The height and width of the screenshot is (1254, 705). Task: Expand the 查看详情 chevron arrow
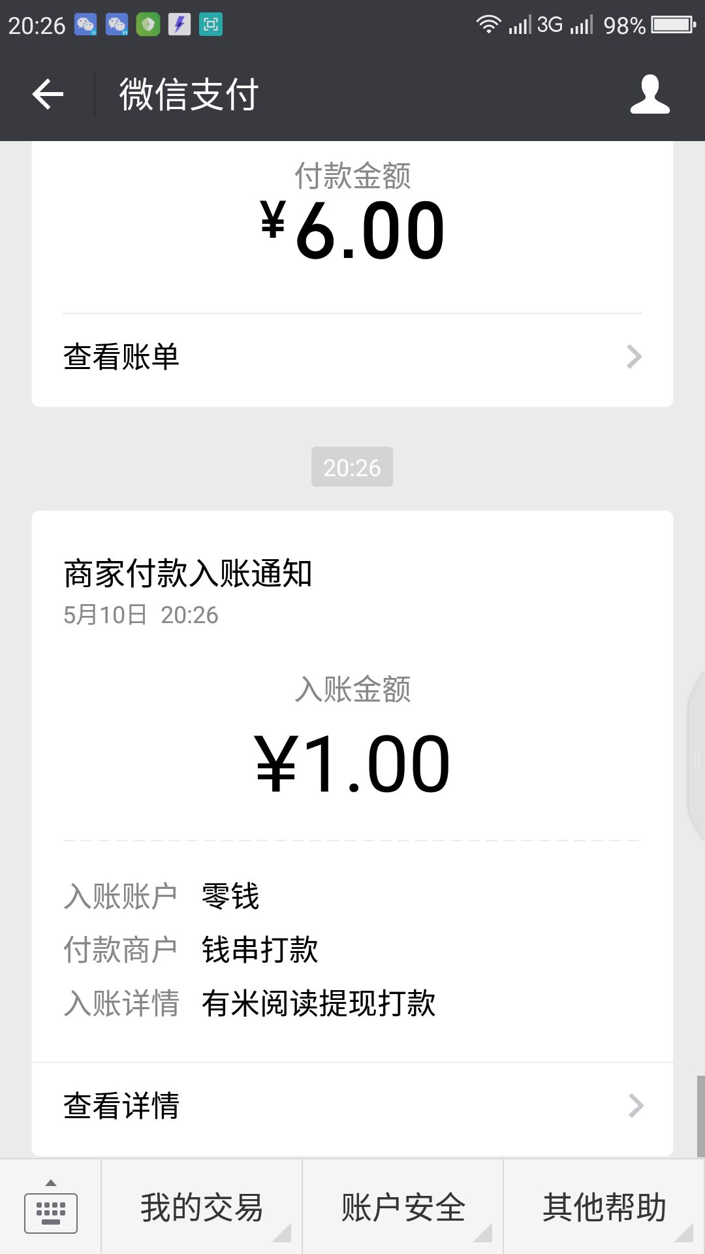tap(636, 1106)
